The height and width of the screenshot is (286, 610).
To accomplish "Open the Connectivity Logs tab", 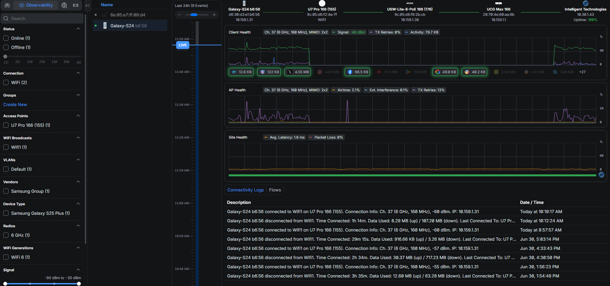I will click(x=246, y=190).
